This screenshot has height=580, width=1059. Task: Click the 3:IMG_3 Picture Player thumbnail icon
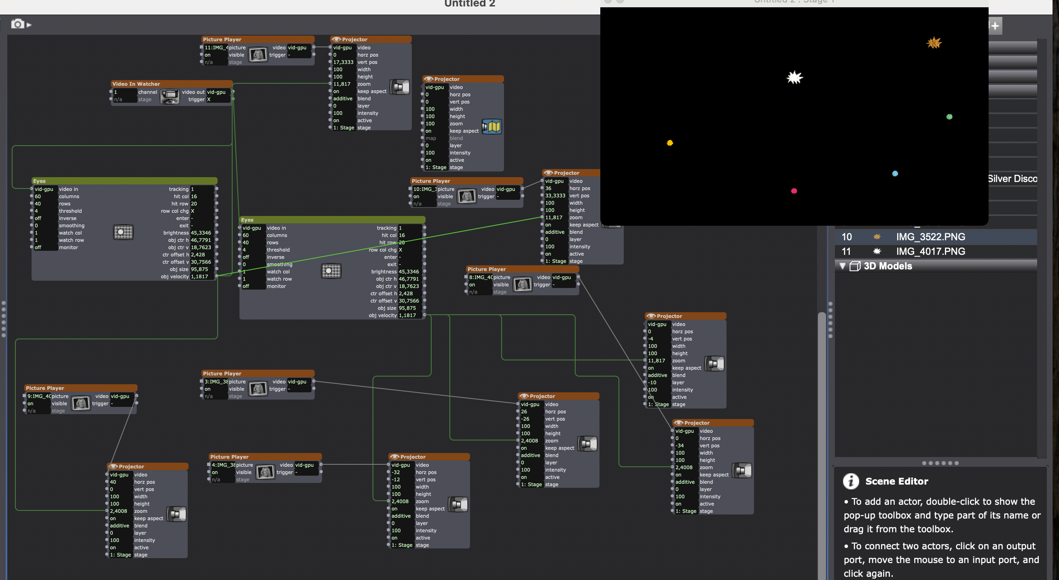coord(258,389)
